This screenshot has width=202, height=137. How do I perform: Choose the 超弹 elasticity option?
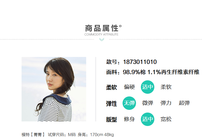click(184, 103)
